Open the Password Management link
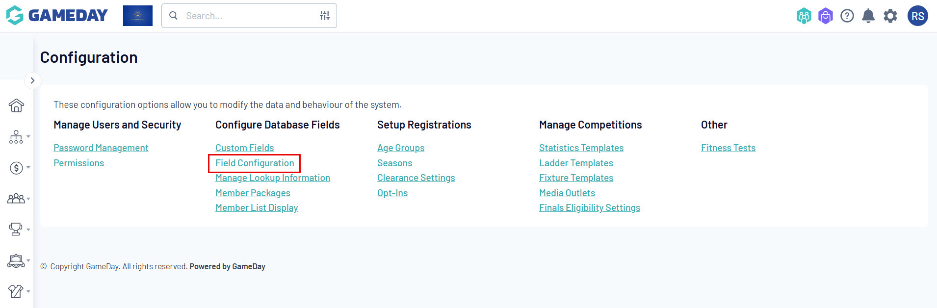The height and width of the screenshot is (308, 937). coord(101,148)
